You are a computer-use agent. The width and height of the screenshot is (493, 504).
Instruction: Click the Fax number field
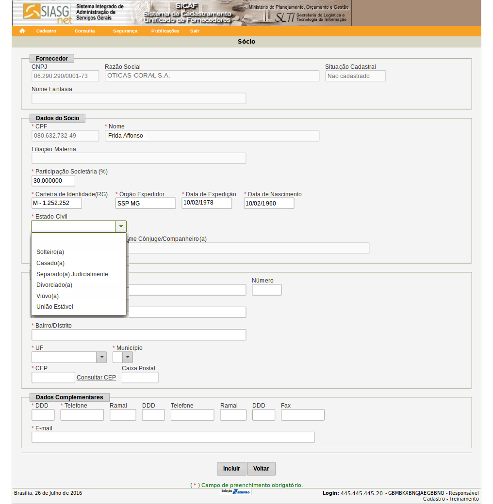click(302, 415)
